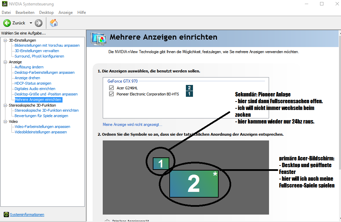
Task: Select Bildeinstellungen mit Vorschau anpassen
Action: pos(47,45)
